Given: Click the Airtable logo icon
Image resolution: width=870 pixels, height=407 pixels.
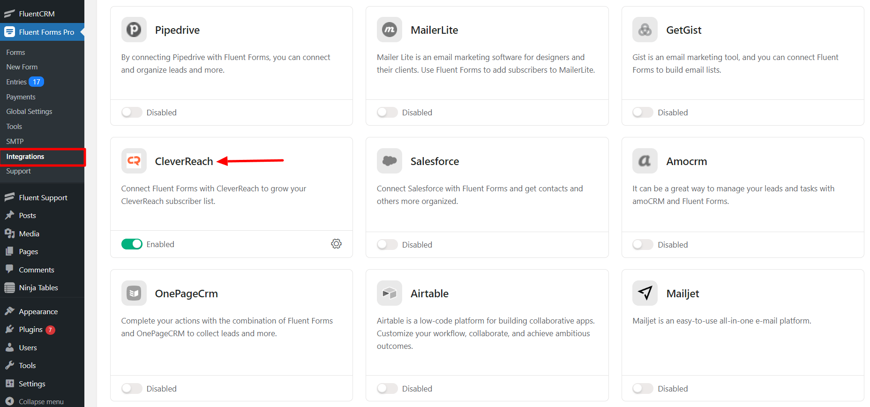Looking at the screenshot, I should pos(390,294).
